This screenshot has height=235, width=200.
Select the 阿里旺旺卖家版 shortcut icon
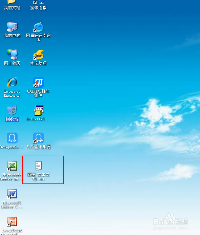point(39,27)
